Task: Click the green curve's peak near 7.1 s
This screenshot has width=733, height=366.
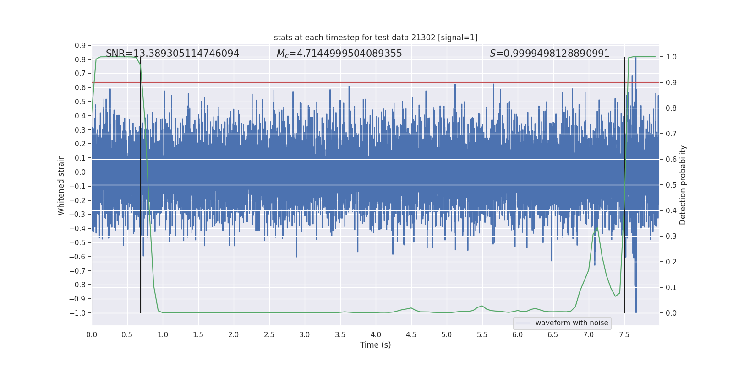Action: point(596,228)
